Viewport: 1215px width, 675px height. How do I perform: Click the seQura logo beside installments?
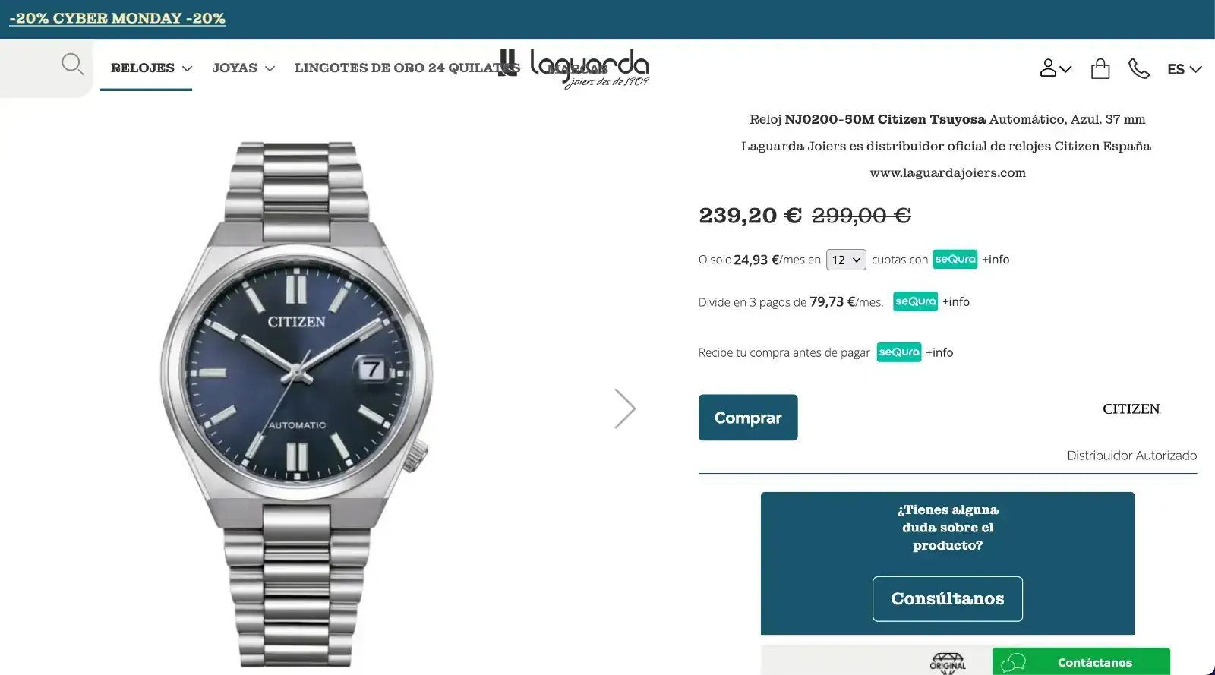tap(955, 259)
